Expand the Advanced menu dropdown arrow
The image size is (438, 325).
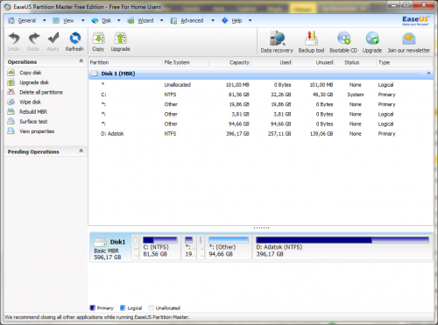213,20
